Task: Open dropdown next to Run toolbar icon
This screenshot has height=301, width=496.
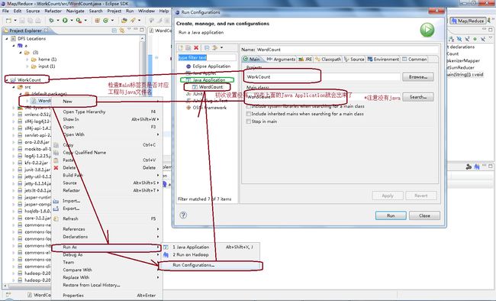Action: click(x=72, y=21)
